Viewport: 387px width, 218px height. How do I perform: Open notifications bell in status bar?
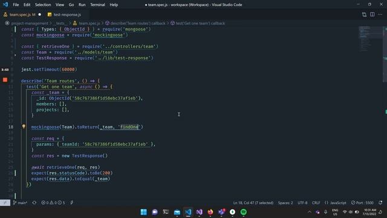click(x=380, y=203)
